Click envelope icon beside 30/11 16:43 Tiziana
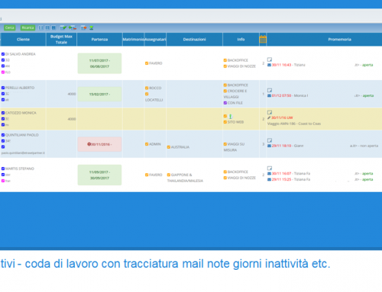 269,65
